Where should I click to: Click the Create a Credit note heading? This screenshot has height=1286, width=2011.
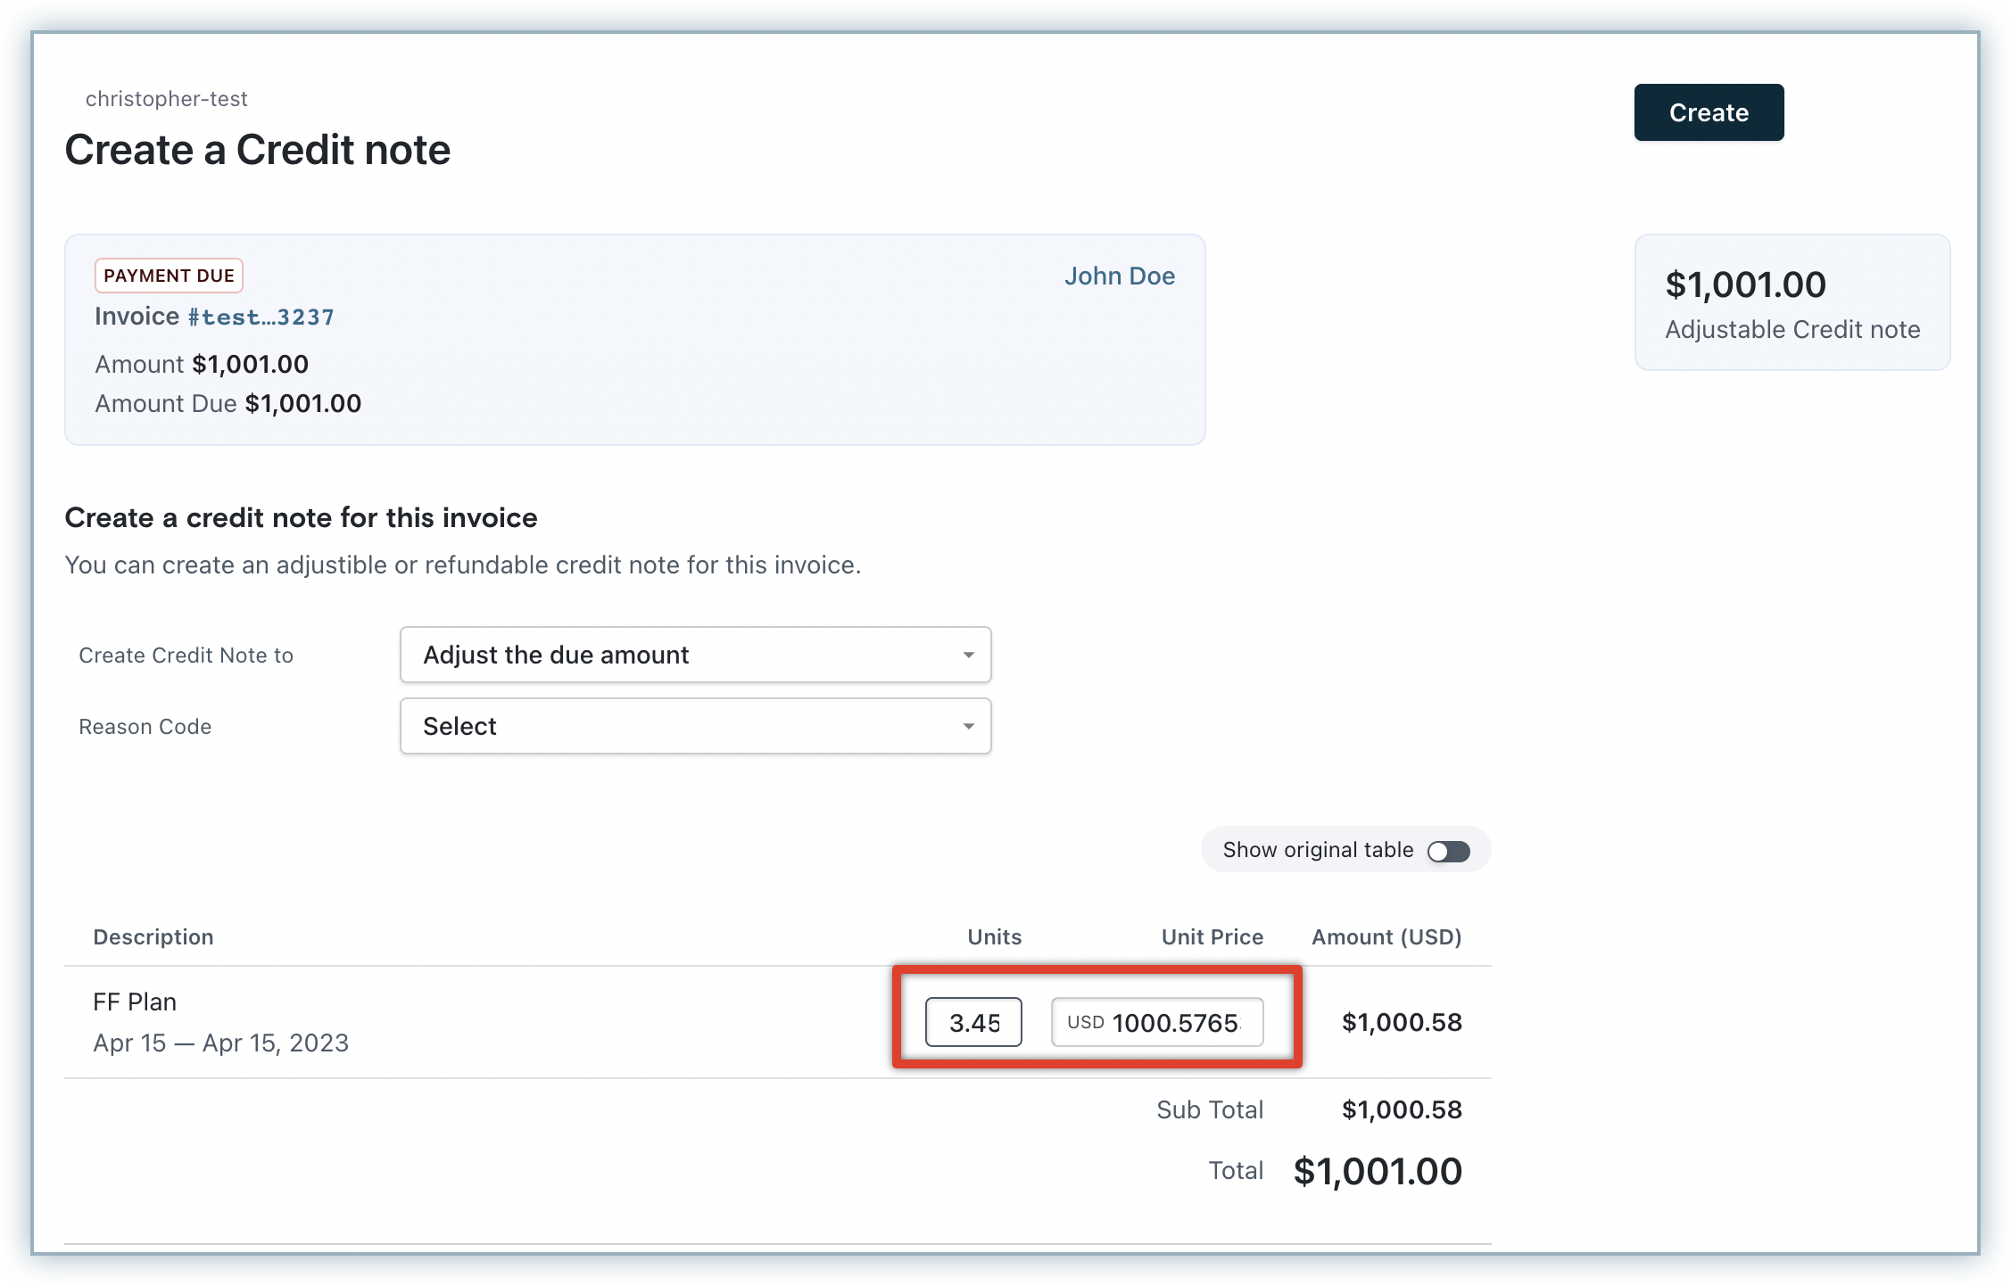258,150
